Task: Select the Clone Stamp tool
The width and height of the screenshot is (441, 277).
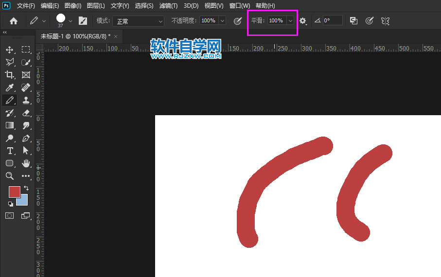Action: [26, 100]
